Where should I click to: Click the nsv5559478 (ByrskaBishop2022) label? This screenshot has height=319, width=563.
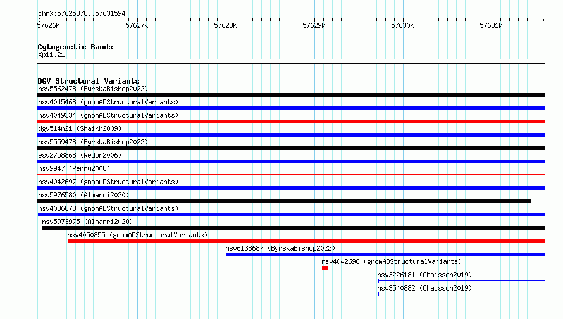pos(93,142)
